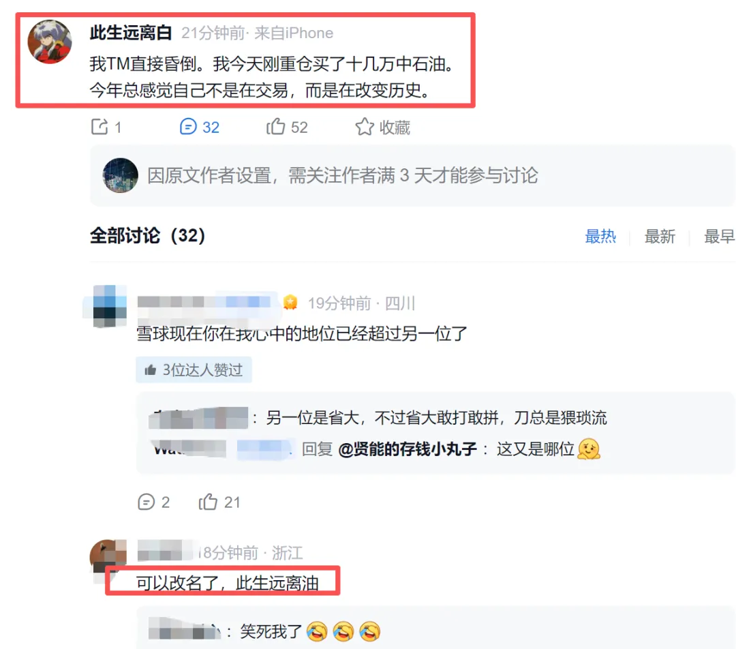This screenshot has width=736, height=649.
Task: Switch comment sort to 最新
Action: (x=660, y=236)
